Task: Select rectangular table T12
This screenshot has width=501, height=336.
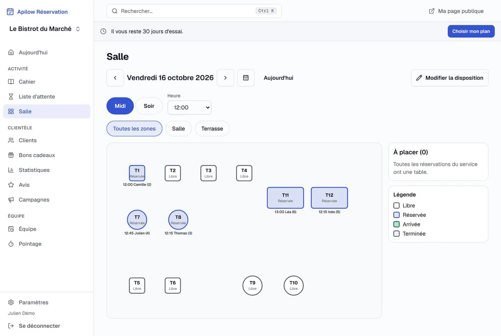Action: 330,198
